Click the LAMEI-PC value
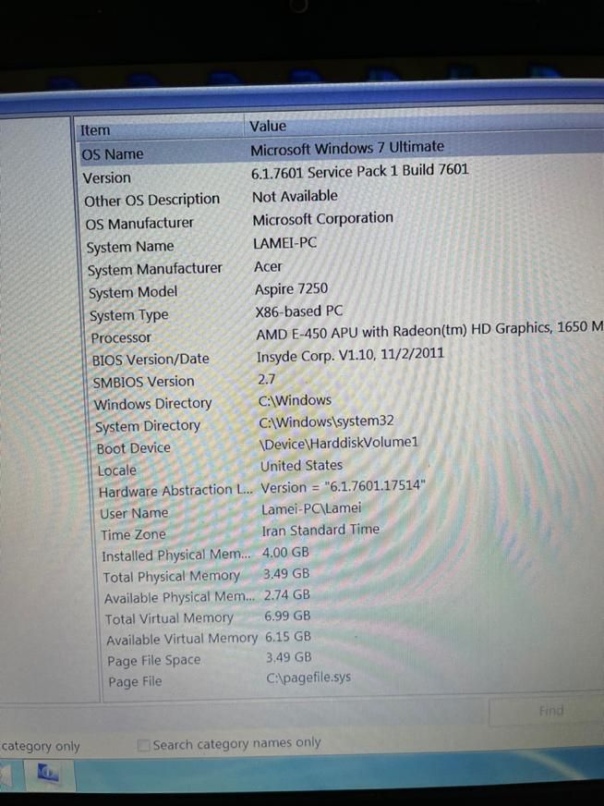This screenshot has height=806, width=604. pyautogui.click(x=285, y=242)
